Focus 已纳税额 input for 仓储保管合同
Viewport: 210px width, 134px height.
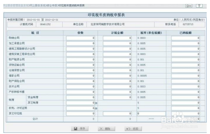click(185, 70)
